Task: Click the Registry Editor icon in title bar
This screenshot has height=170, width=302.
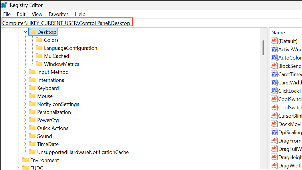Action: [x=4, y=5]
